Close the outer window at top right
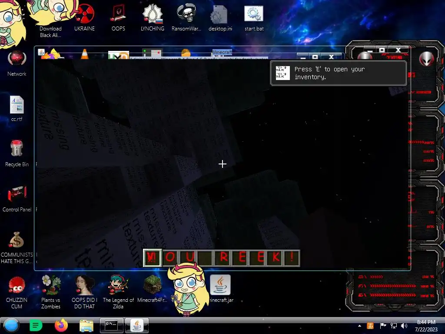This screenshot has height=334, width=445. click(399, 50)
